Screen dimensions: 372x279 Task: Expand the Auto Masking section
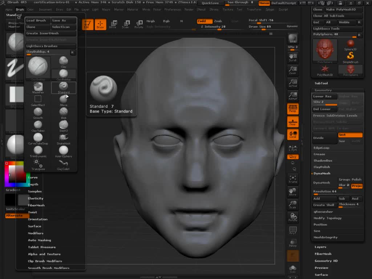point(39,240)
